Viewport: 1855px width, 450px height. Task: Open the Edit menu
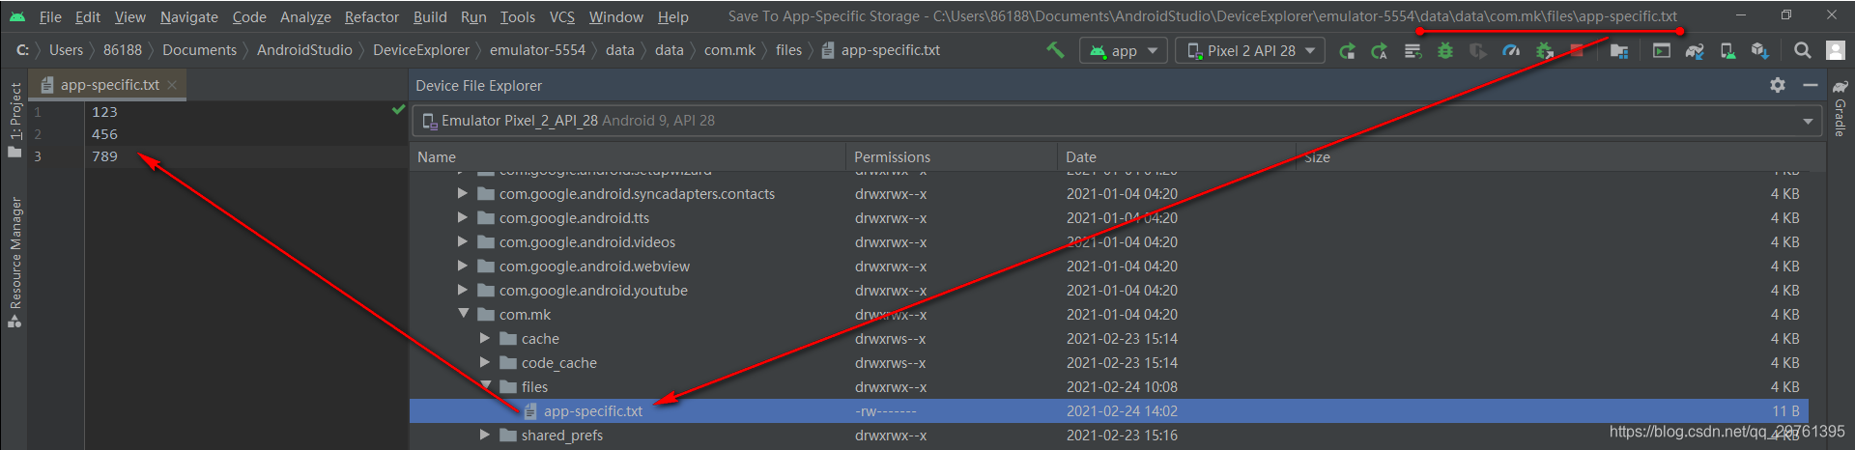point(88,16)
